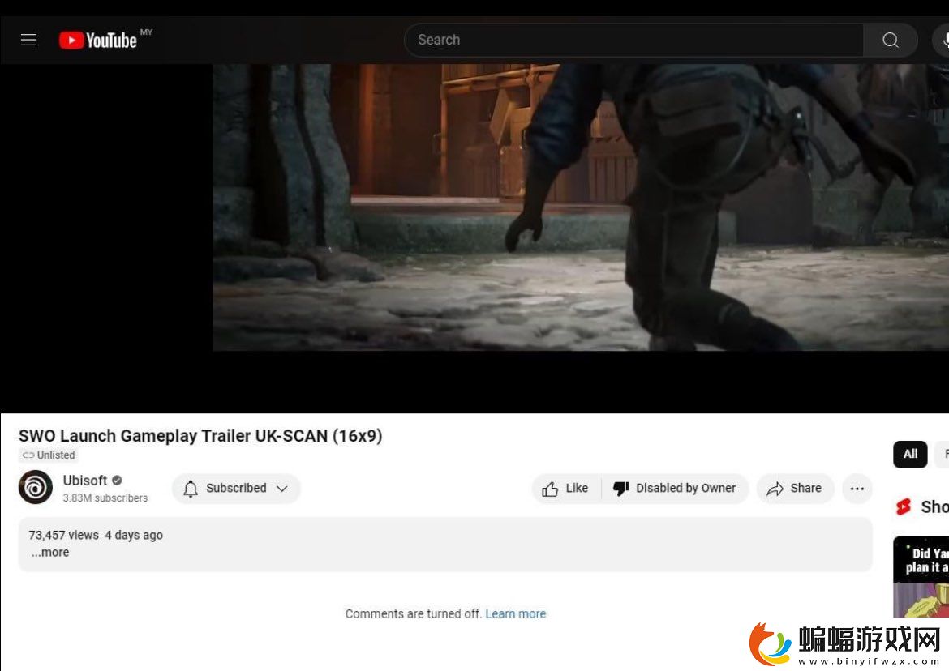Click the search magnifier button

click(x=890, y=40)
